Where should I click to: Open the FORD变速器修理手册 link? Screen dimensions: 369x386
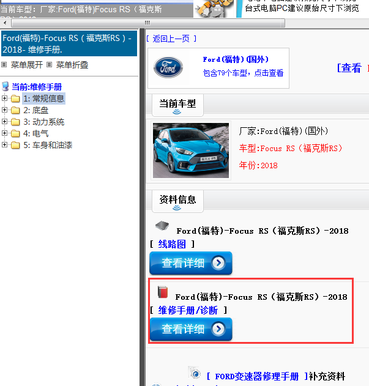click(257, 376)
